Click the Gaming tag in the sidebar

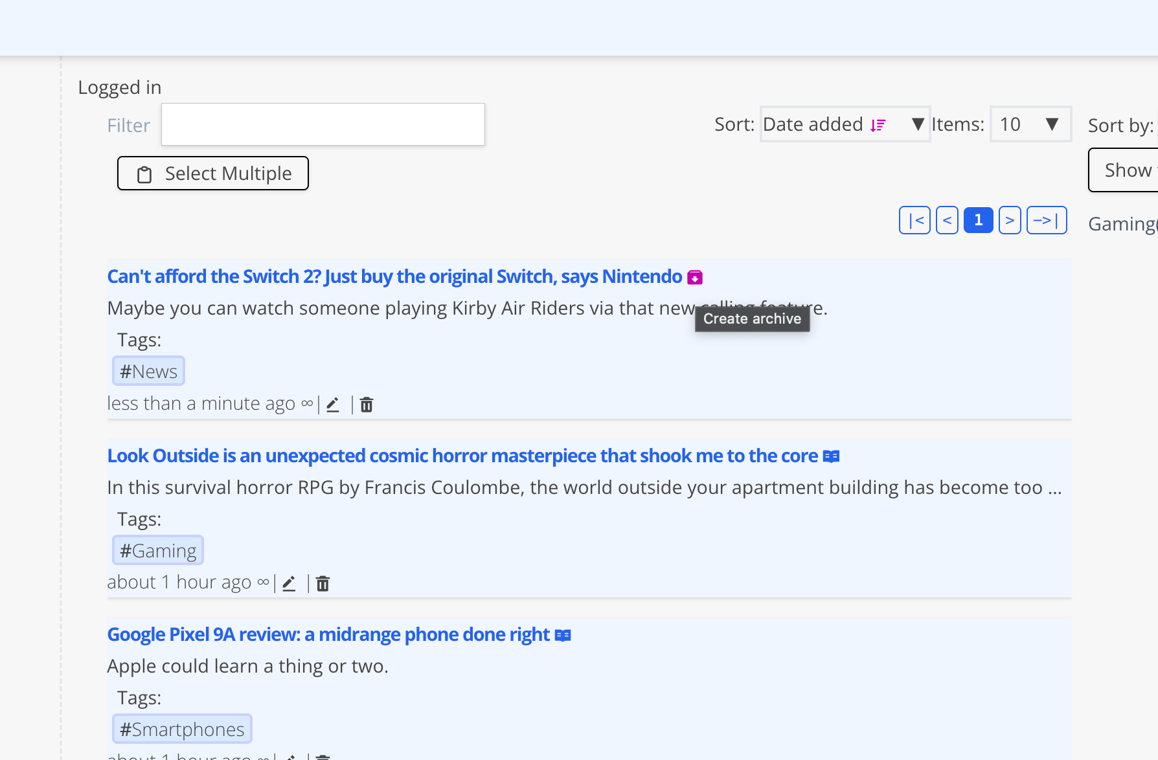(1122, 224)
